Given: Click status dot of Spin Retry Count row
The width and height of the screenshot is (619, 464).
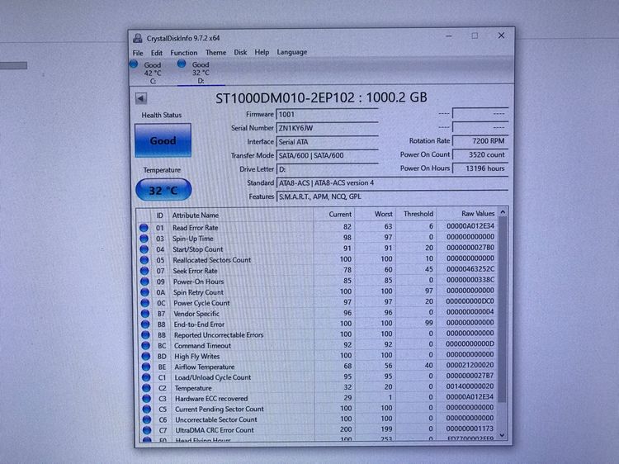Looking at the screenshot, I should tap(145, 292).
